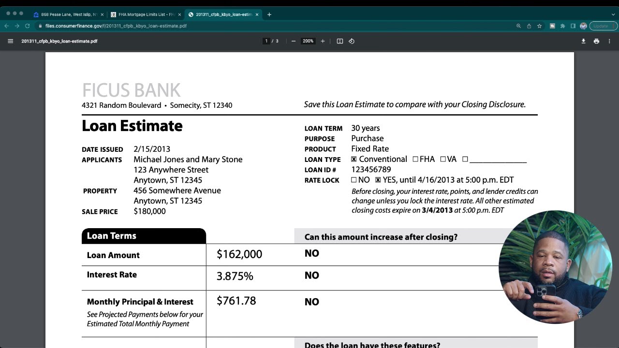Open a new browser tab
The height and width of the screenshot is (348, 619).
[269, 14]
